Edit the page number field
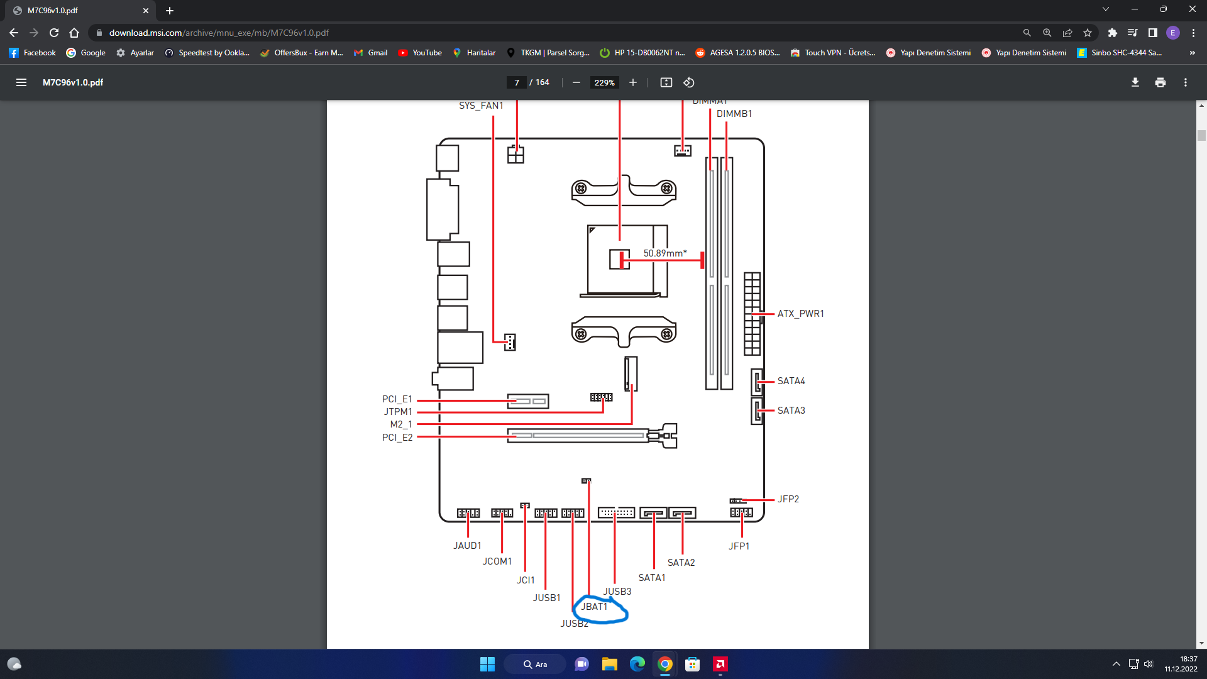This screenshot has width=1207, height=679. tap(517, 82)
